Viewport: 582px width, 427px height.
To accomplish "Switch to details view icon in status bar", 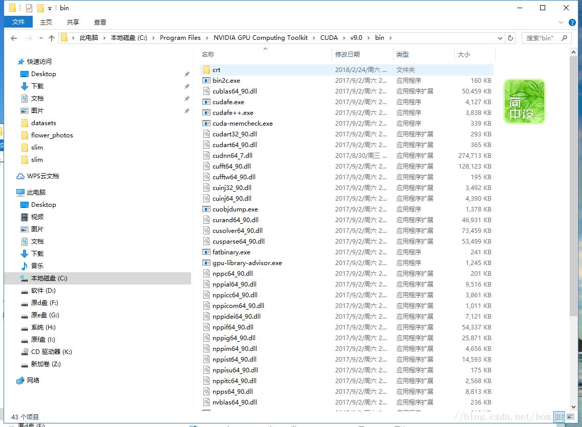I will pos(559,417).
